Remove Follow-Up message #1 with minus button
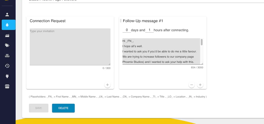 192,85
